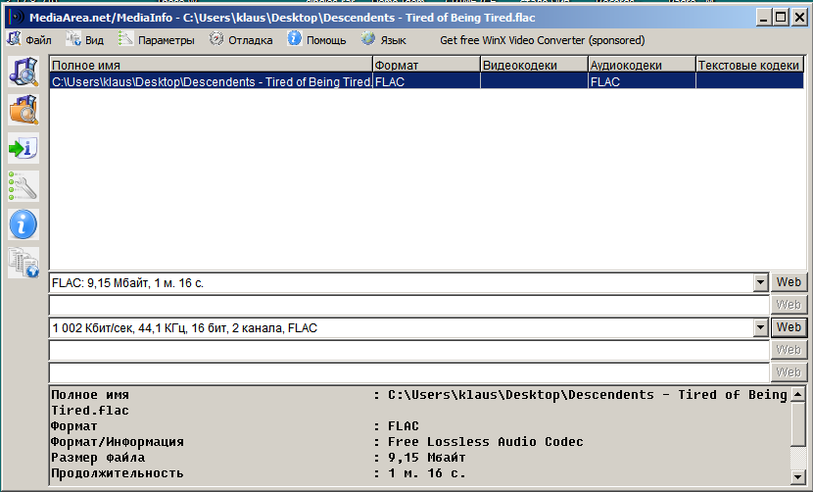Click the details pane scrollbar thumb
Screen dimensions: 813x492
tap(798, 423)
